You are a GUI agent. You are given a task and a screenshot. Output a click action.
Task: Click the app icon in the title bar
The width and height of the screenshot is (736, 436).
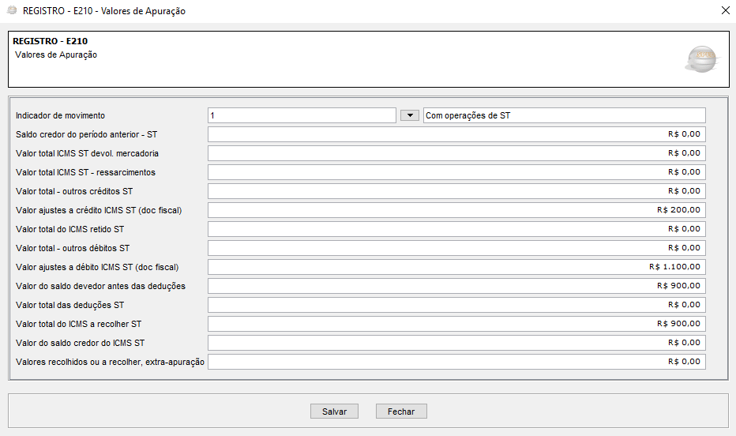pyautogui.click(x=12, y=11)
